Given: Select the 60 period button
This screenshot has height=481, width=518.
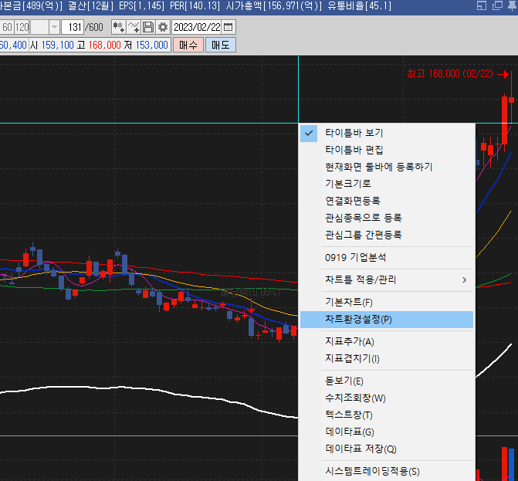Looking at the screenshot, I should click(x=7, y=27).
